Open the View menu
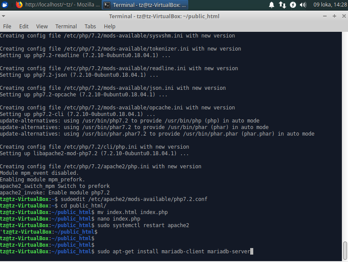Viewport: 348px width, 262px height. (42, 26)
